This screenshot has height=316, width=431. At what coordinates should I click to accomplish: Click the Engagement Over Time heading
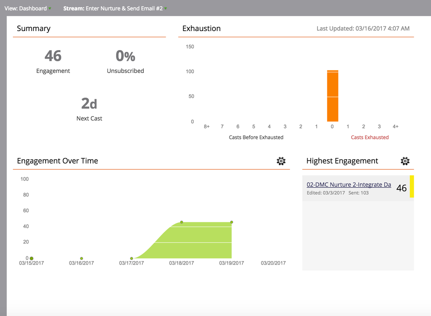coord(57,161)
